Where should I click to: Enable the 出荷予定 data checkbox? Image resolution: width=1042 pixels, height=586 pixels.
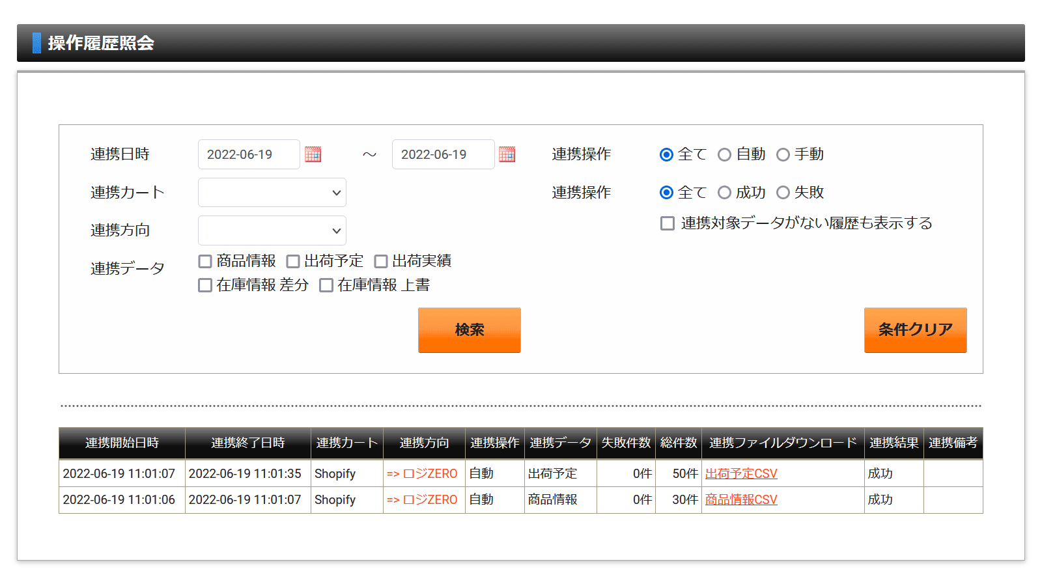[x=293, y=261]
